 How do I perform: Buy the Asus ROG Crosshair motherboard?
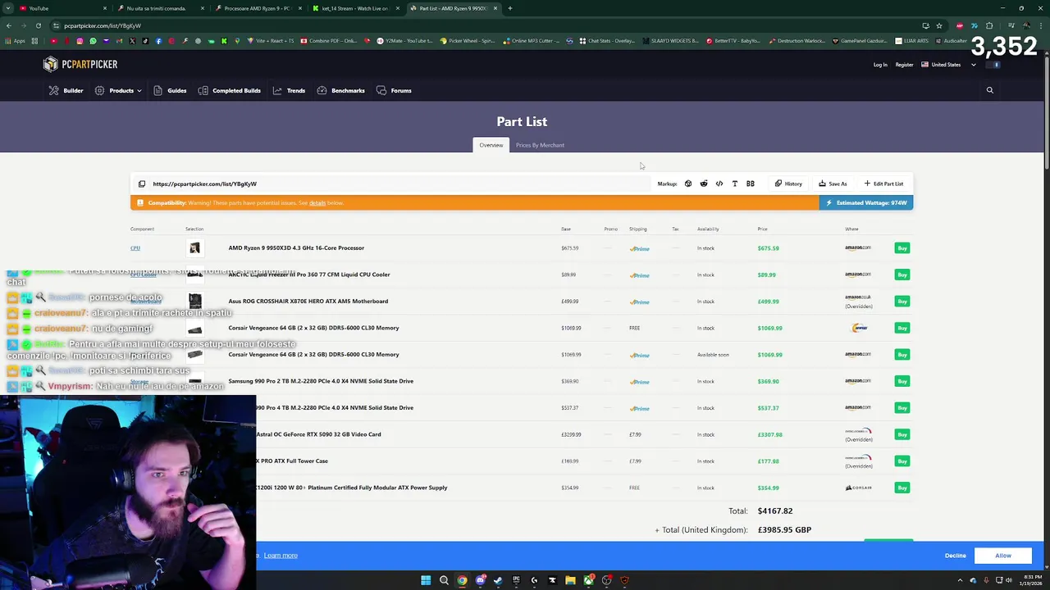(902, 301)
